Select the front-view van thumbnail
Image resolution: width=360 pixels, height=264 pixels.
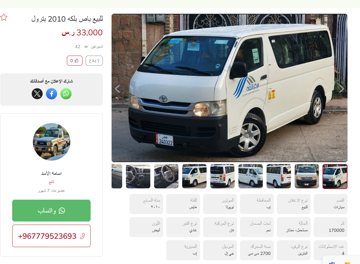pos(307,176)
